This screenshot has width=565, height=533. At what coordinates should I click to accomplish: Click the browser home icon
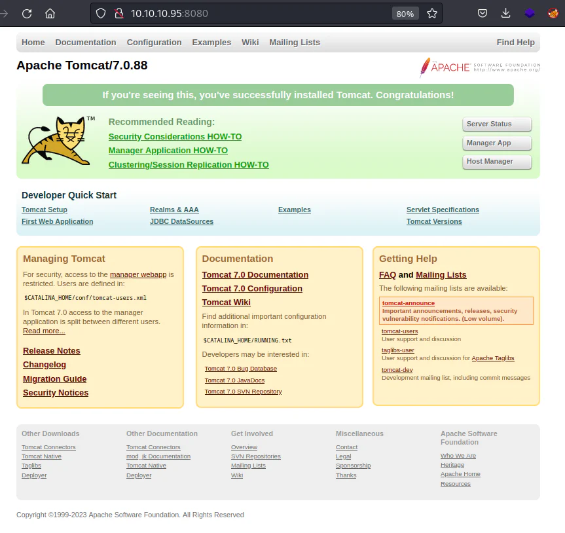[x=50, y=14]
